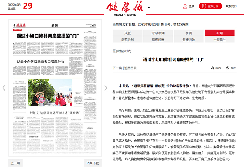Click the 放大 zoom-in magnifier icon
244x168 pixels.
click(x=212, y=68)
